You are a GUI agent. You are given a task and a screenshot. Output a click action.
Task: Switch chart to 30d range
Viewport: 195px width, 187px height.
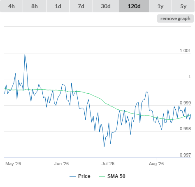(x=106, y=6)
